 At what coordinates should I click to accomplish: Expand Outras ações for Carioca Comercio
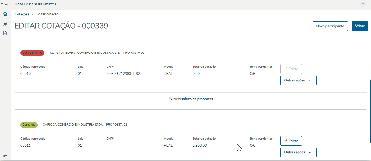(298, 152)
